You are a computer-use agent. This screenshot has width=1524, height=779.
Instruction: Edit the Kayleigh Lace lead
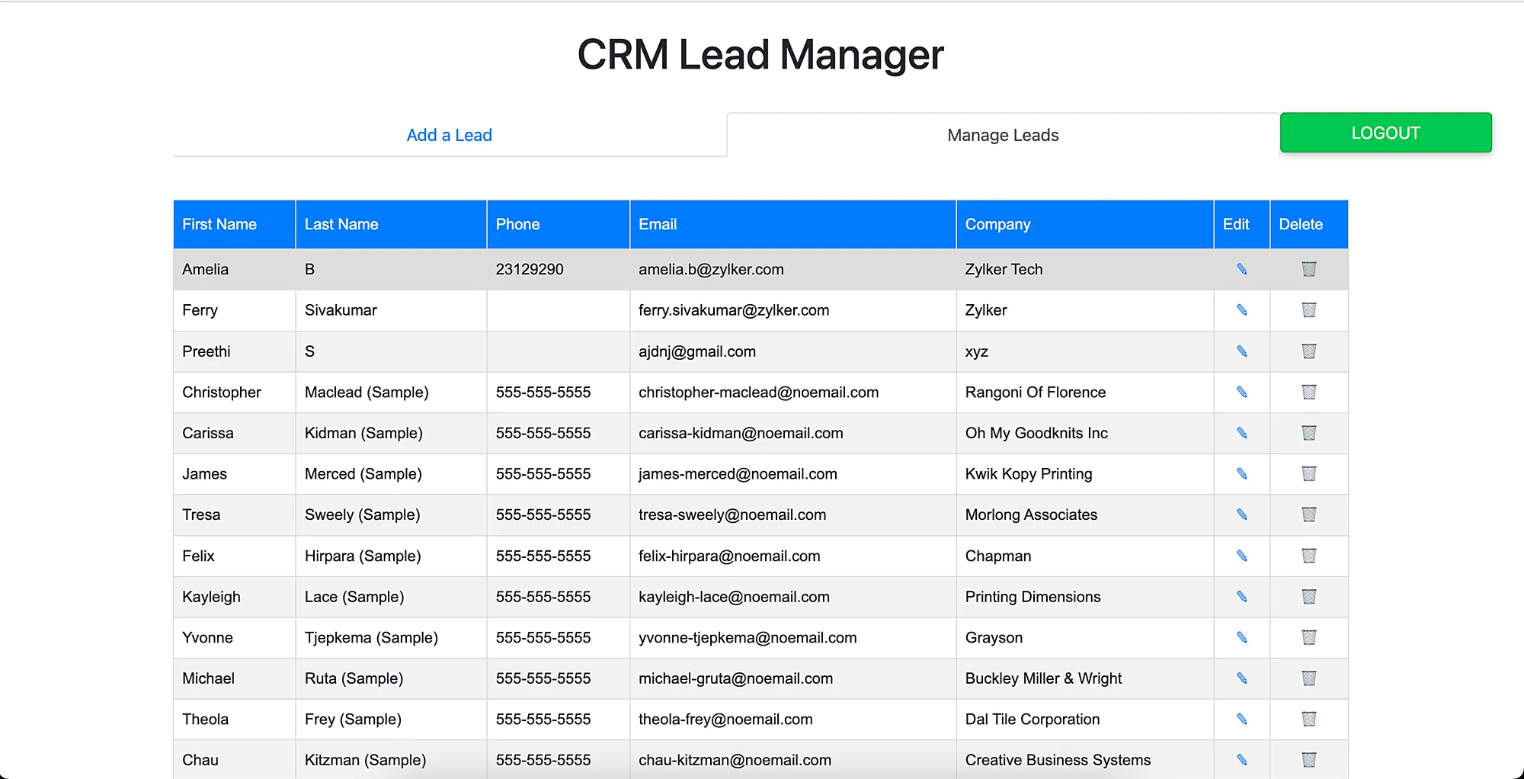1241,597
